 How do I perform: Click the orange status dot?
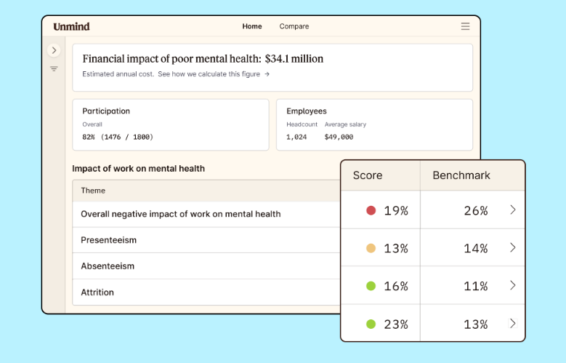(371, 249)
